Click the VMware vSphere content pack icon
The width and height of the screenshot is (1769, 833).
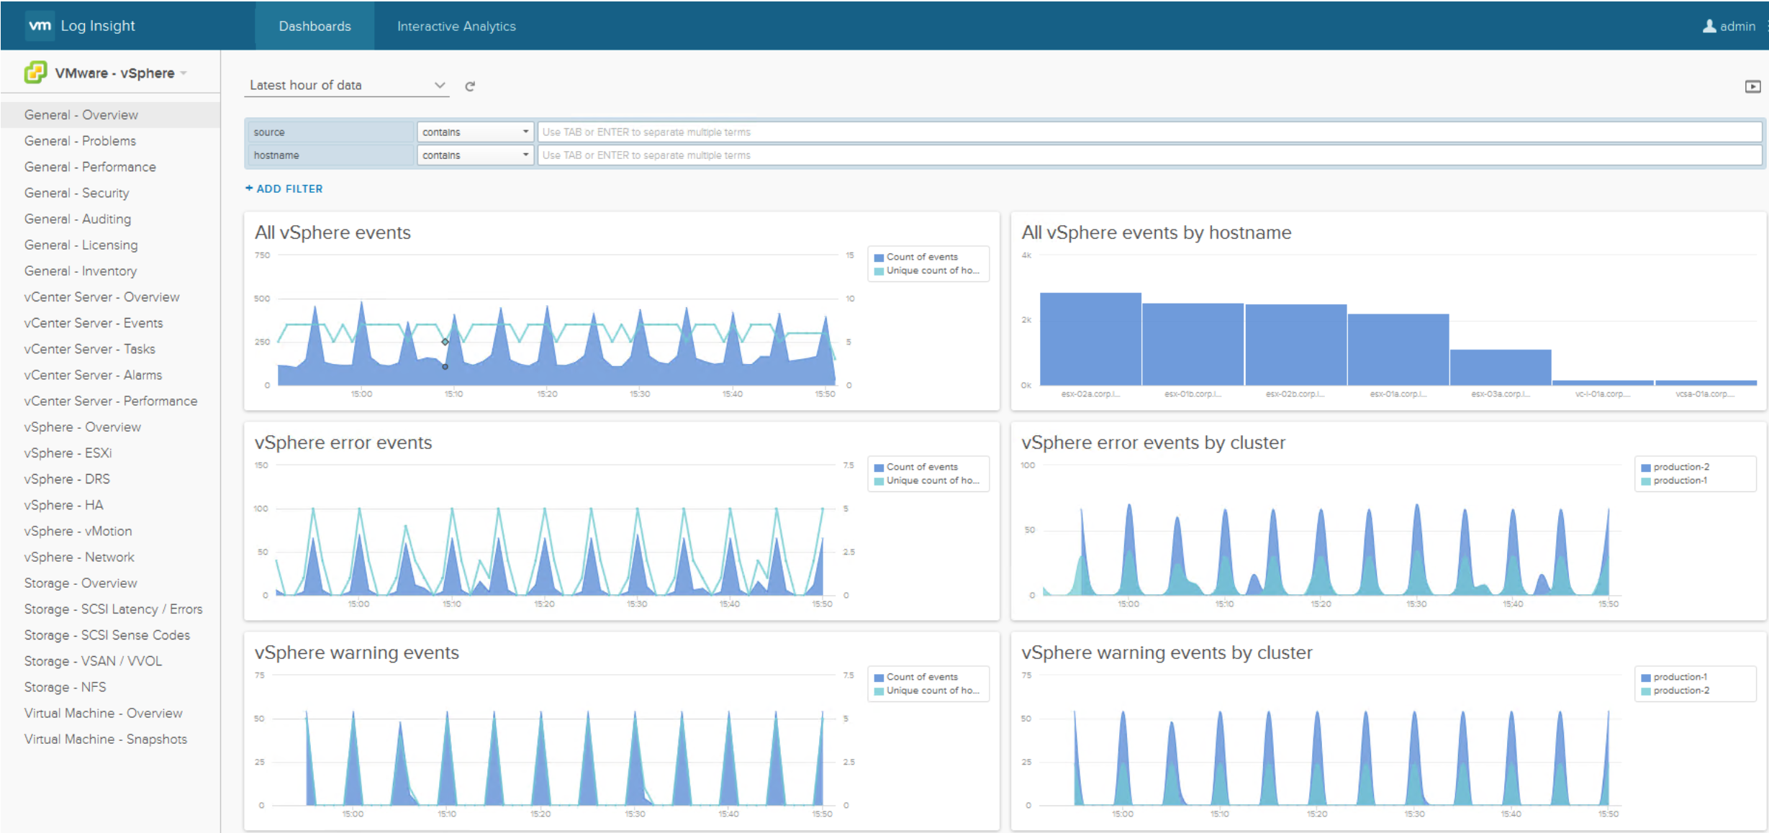tap(35, 73)
